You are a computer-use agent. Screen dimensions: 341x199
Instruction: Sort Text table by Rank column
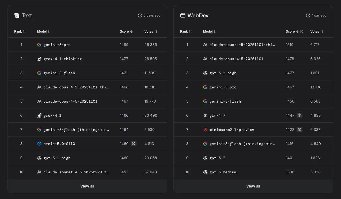(x=20, y=32)
